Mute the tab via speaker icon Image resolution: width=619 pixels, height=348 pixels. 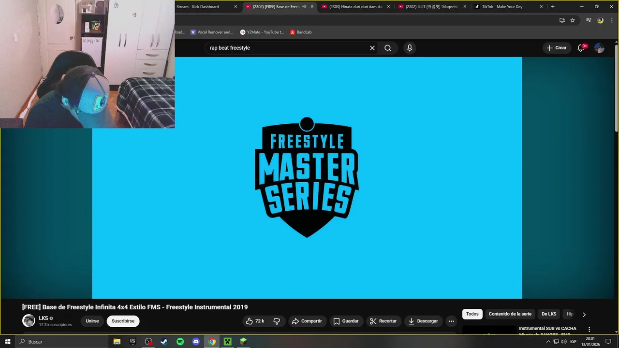(304, 7)
